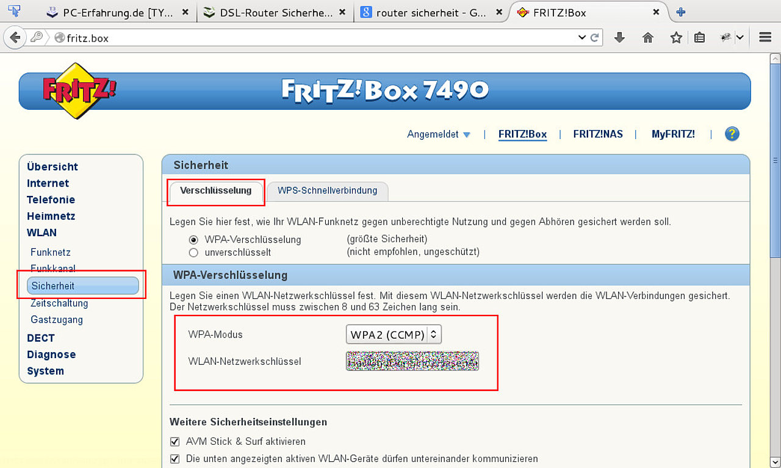
Task: Open Funknetz submenu item
Action: click(51, 253)
